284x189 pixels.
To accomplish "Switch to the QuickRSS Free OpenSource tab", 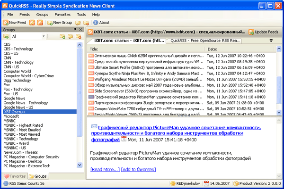I will (x=205, y=41).
